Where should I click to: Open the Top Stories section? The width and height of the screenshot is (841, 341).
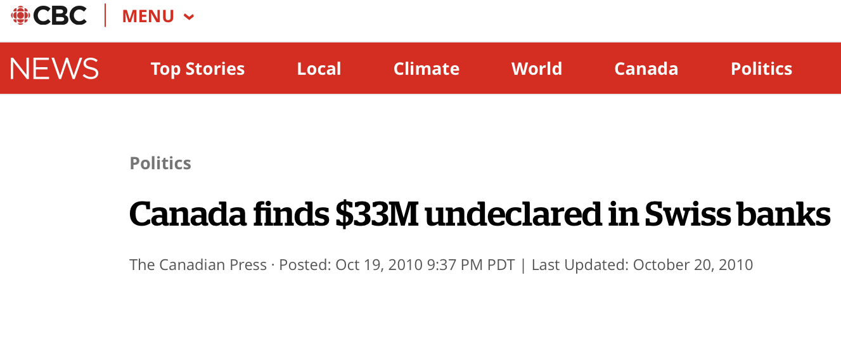tap(198, 68)
